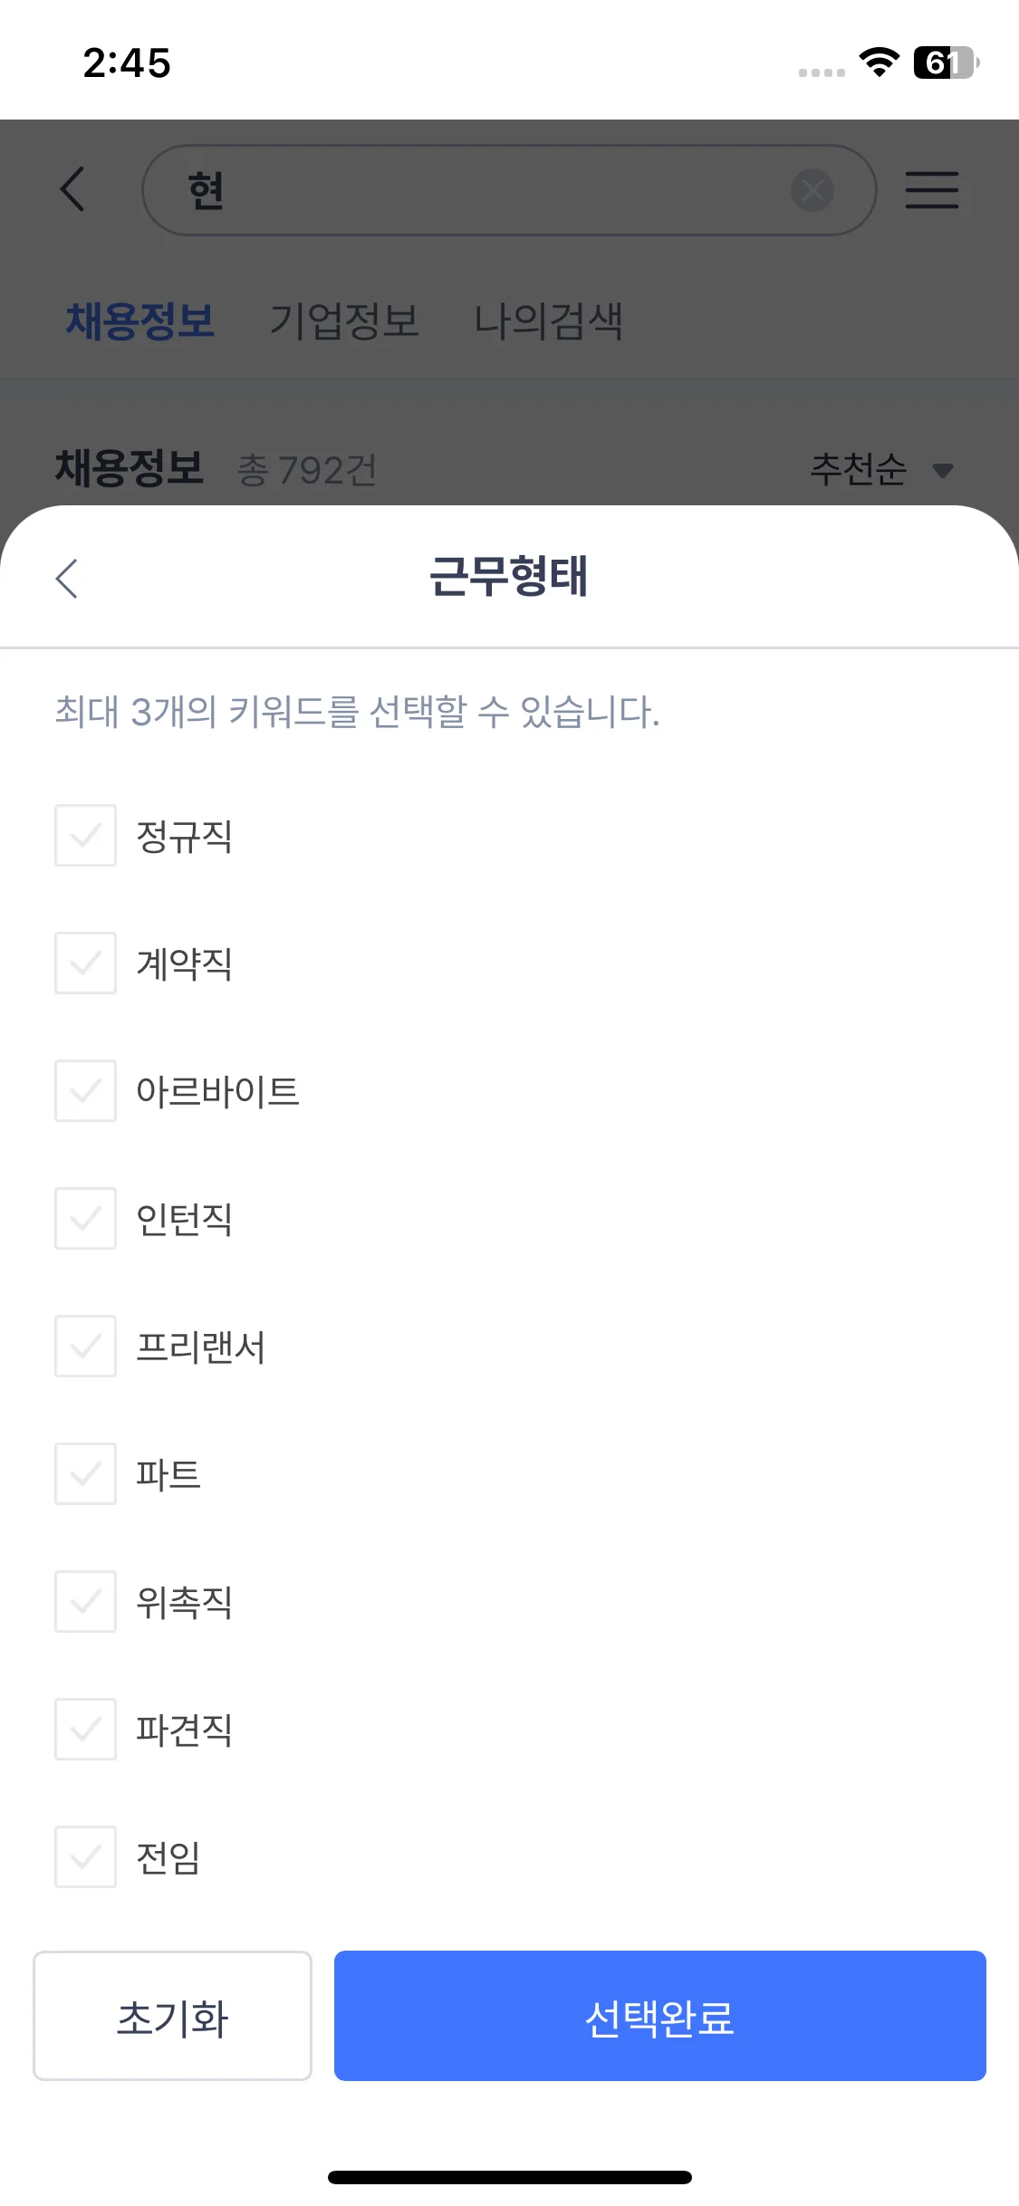Check the 파트 checkbox

tap(86, 1473)
